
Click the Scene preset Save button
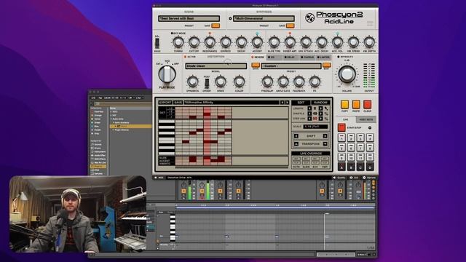point(216,26)
